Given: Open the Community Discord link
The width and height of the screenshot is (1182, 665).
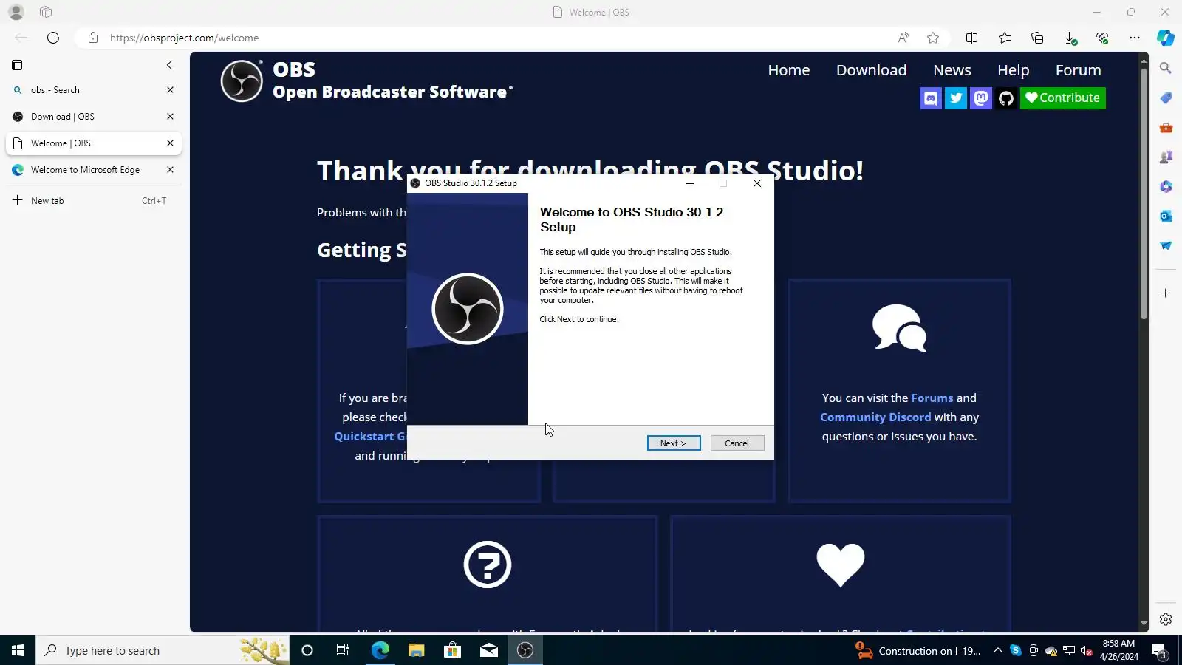Looking at the screenshot, I should (875, 417).
